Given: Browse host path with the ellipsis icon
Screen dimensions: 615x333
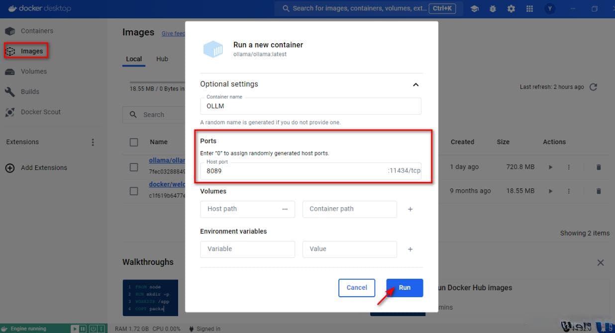Looking at the screenshot, I should point(285,209).
